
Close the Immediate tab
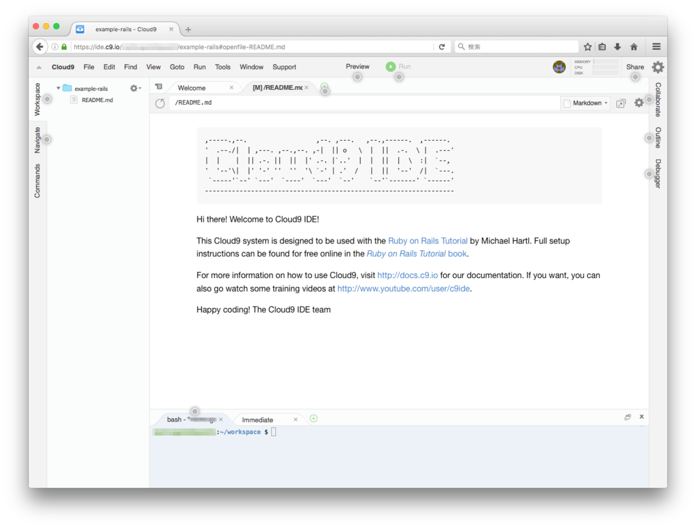(296, 420)
